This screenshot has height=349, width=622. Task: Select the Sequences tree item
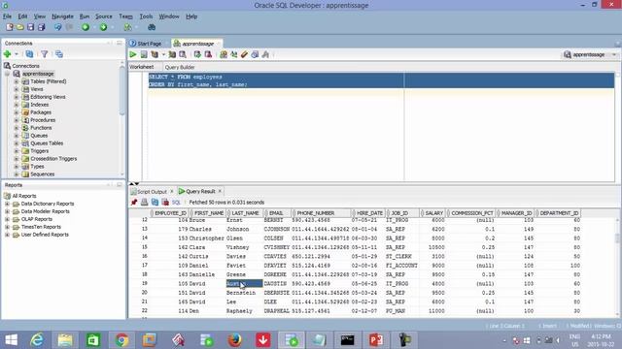[x=43, y=174]
